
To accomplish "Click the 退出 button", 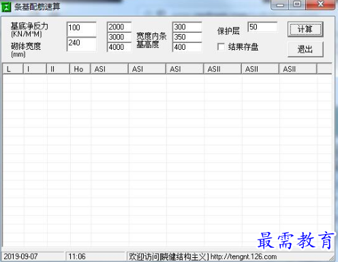I will pyautogui.click(x=305, y=49).
